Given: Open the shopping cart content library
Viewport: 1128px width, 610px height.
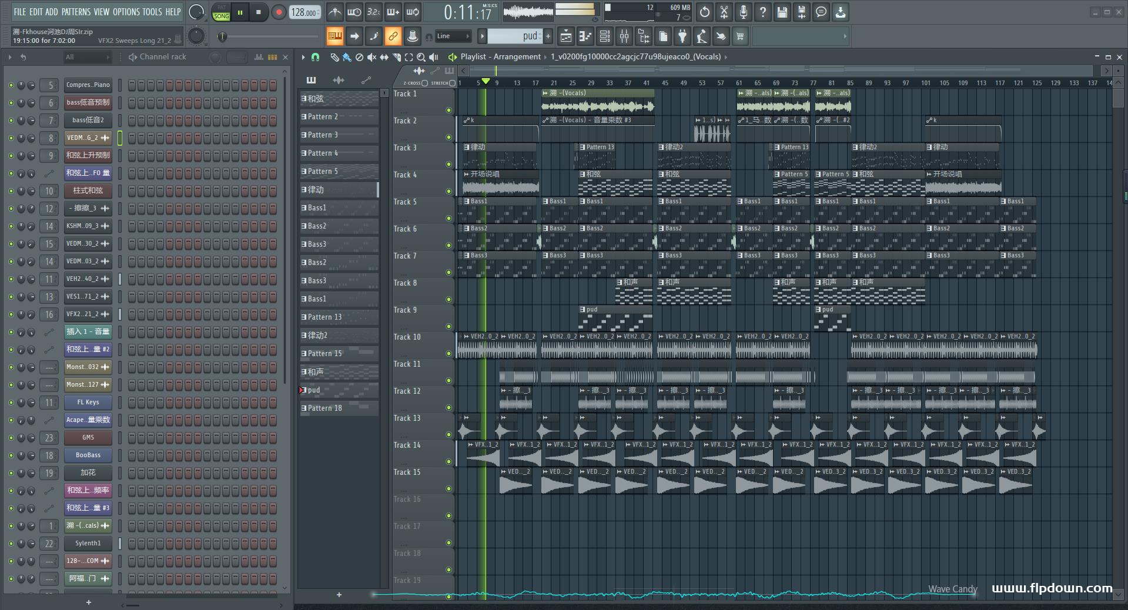Looking at the screenshot, I should pyautogui.click(x=740, y=36).
